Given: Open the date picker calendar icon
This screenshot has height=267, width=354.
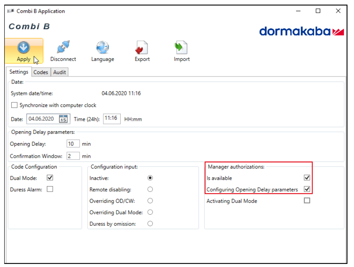Looking at the screenshot, I should coord(63,119).
